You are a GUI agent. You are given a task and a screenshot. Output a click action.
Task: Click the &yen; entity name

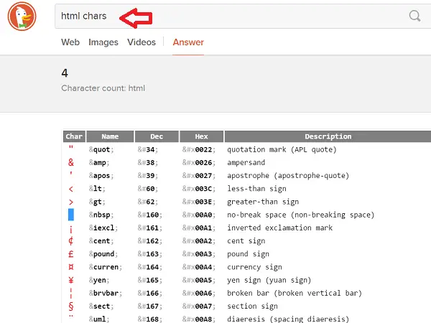(x=99, y=280)
